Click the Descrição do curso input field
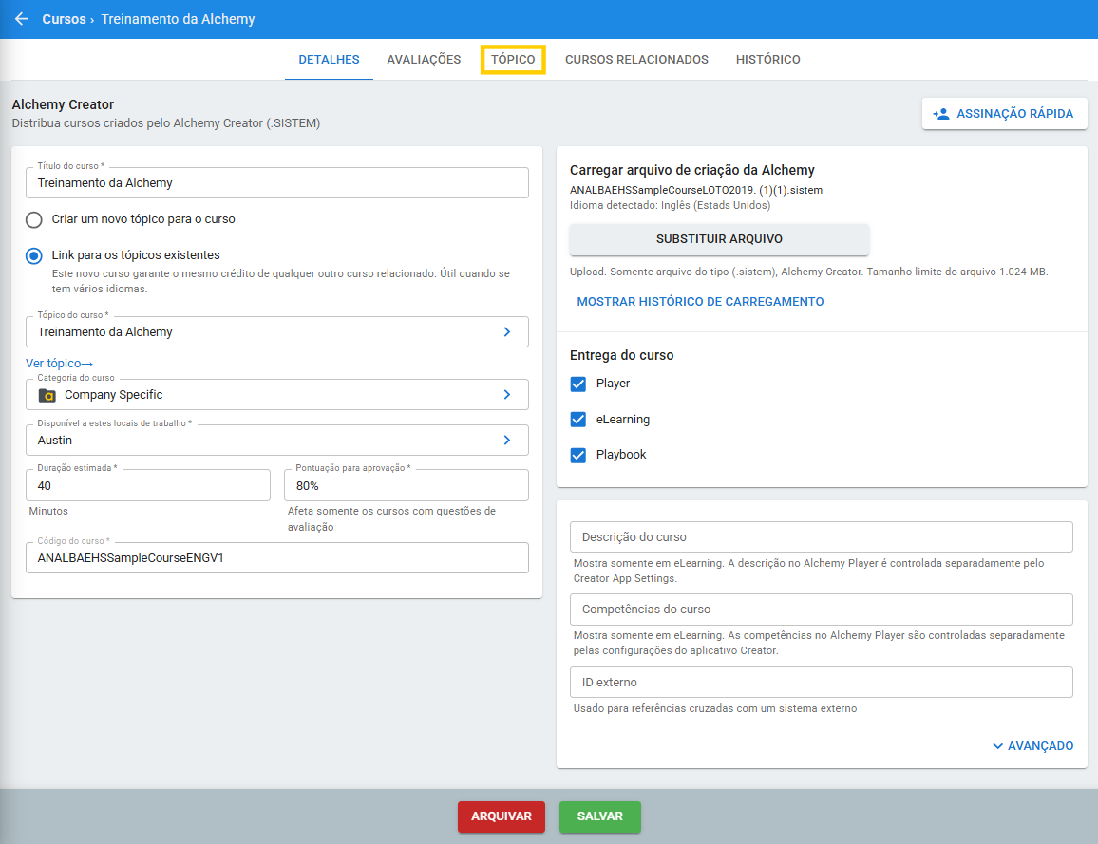This screenshot has height=844, width=1098. [x=821, y=537]
